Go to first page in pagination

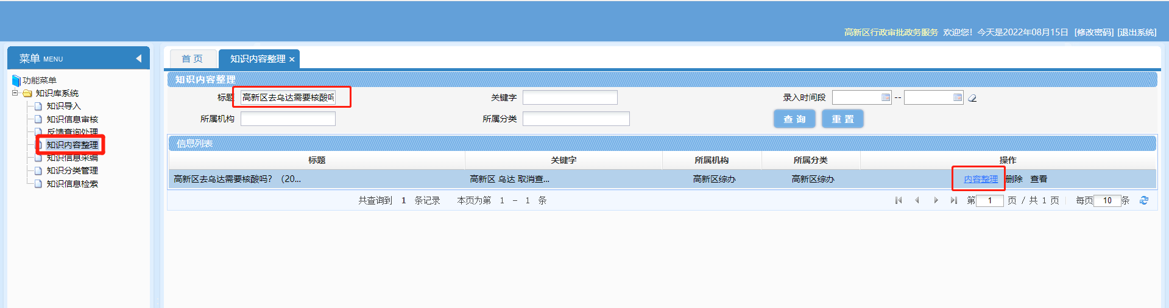899,200
